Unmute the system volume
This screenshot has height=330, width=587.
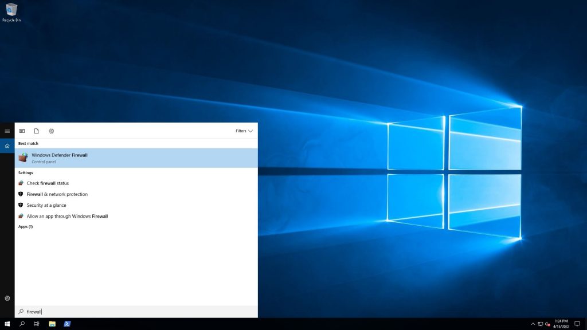tap(548, 323)
